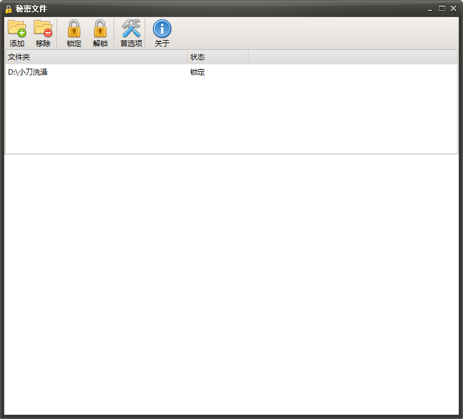Click the empty column header after 状态

coord(352,57)
